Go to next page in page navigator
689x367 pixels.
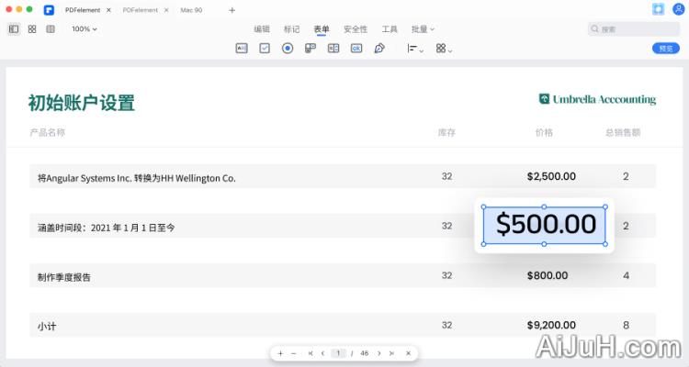(x=378, y=353)
